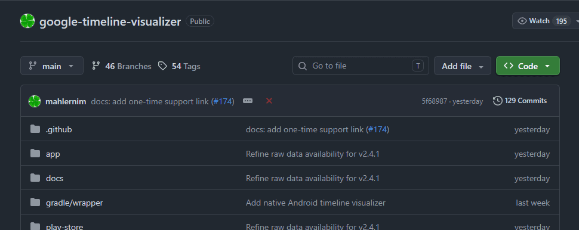Click the yesterday timestamp on the .github row
The height and width of the screenshot is (230, 579).
click(532, 129)
